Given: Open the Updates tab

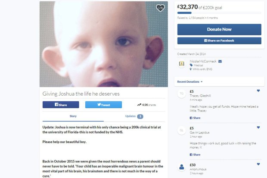Looking at the screenshot, I should point(134,116).
